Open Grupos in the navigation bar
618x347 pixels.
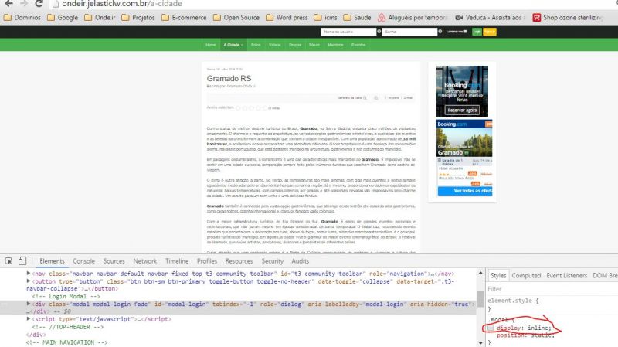click(x=295, y=45)
